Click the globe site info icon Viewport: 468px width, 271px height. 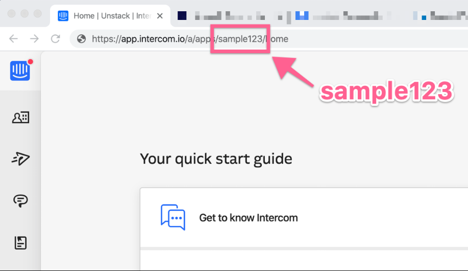[81, 38]
